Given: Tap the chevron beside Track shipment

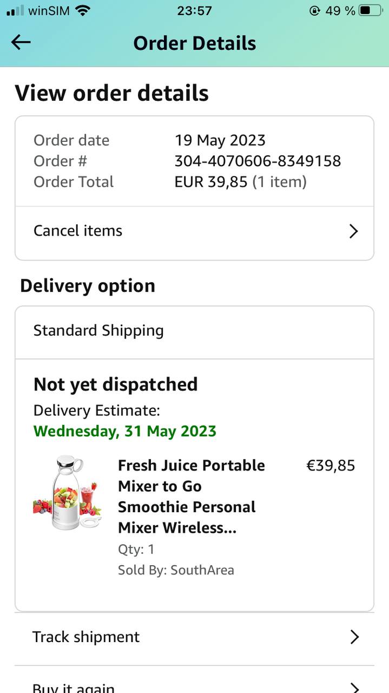Looking at the screenshot, I should [x=354, y=637].
